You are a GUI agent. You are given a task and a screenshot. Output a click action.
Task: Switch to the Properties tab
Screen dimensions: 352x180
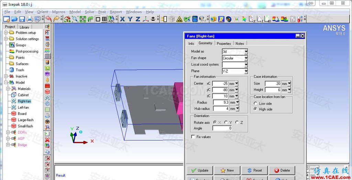point(224,44)
